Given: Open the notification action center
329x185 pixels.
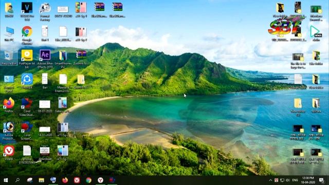Looking at the screenshot, I should (321, 180).
